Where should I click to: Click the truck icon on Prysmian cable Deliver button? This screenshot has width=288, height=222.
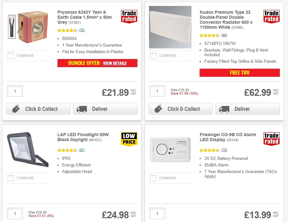(x=82, y=109)
